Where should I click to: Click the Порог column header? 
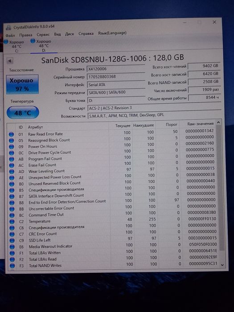click(x=172, y=124)
